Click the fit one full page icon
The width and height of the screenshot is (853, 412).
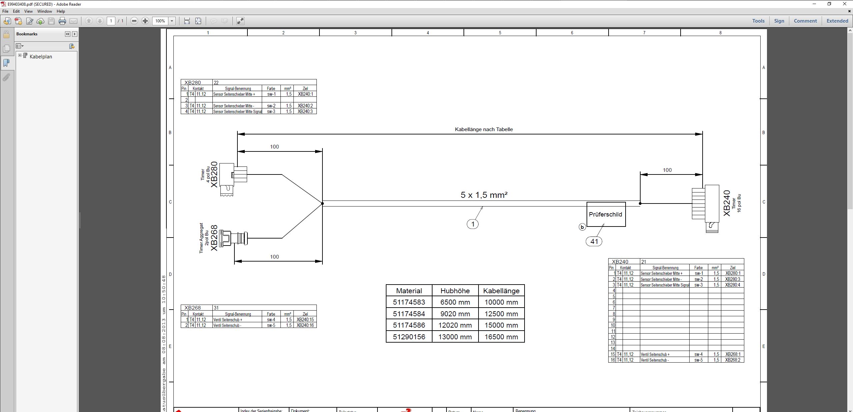[198, 21]
